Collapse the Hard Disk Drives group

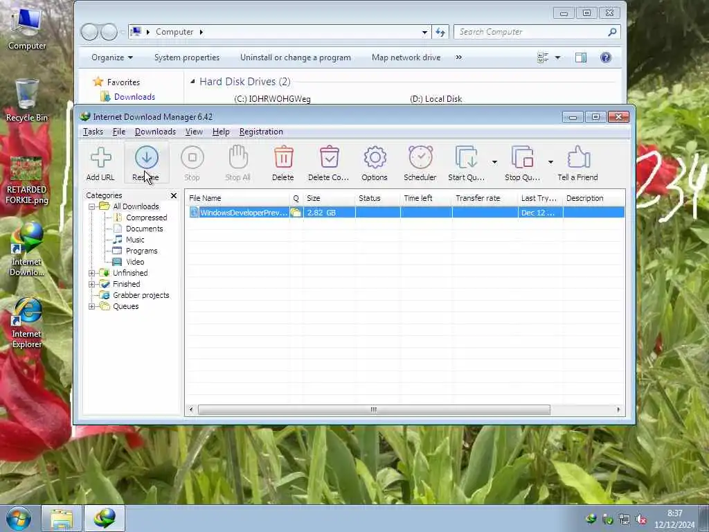[x=192, y=82]
